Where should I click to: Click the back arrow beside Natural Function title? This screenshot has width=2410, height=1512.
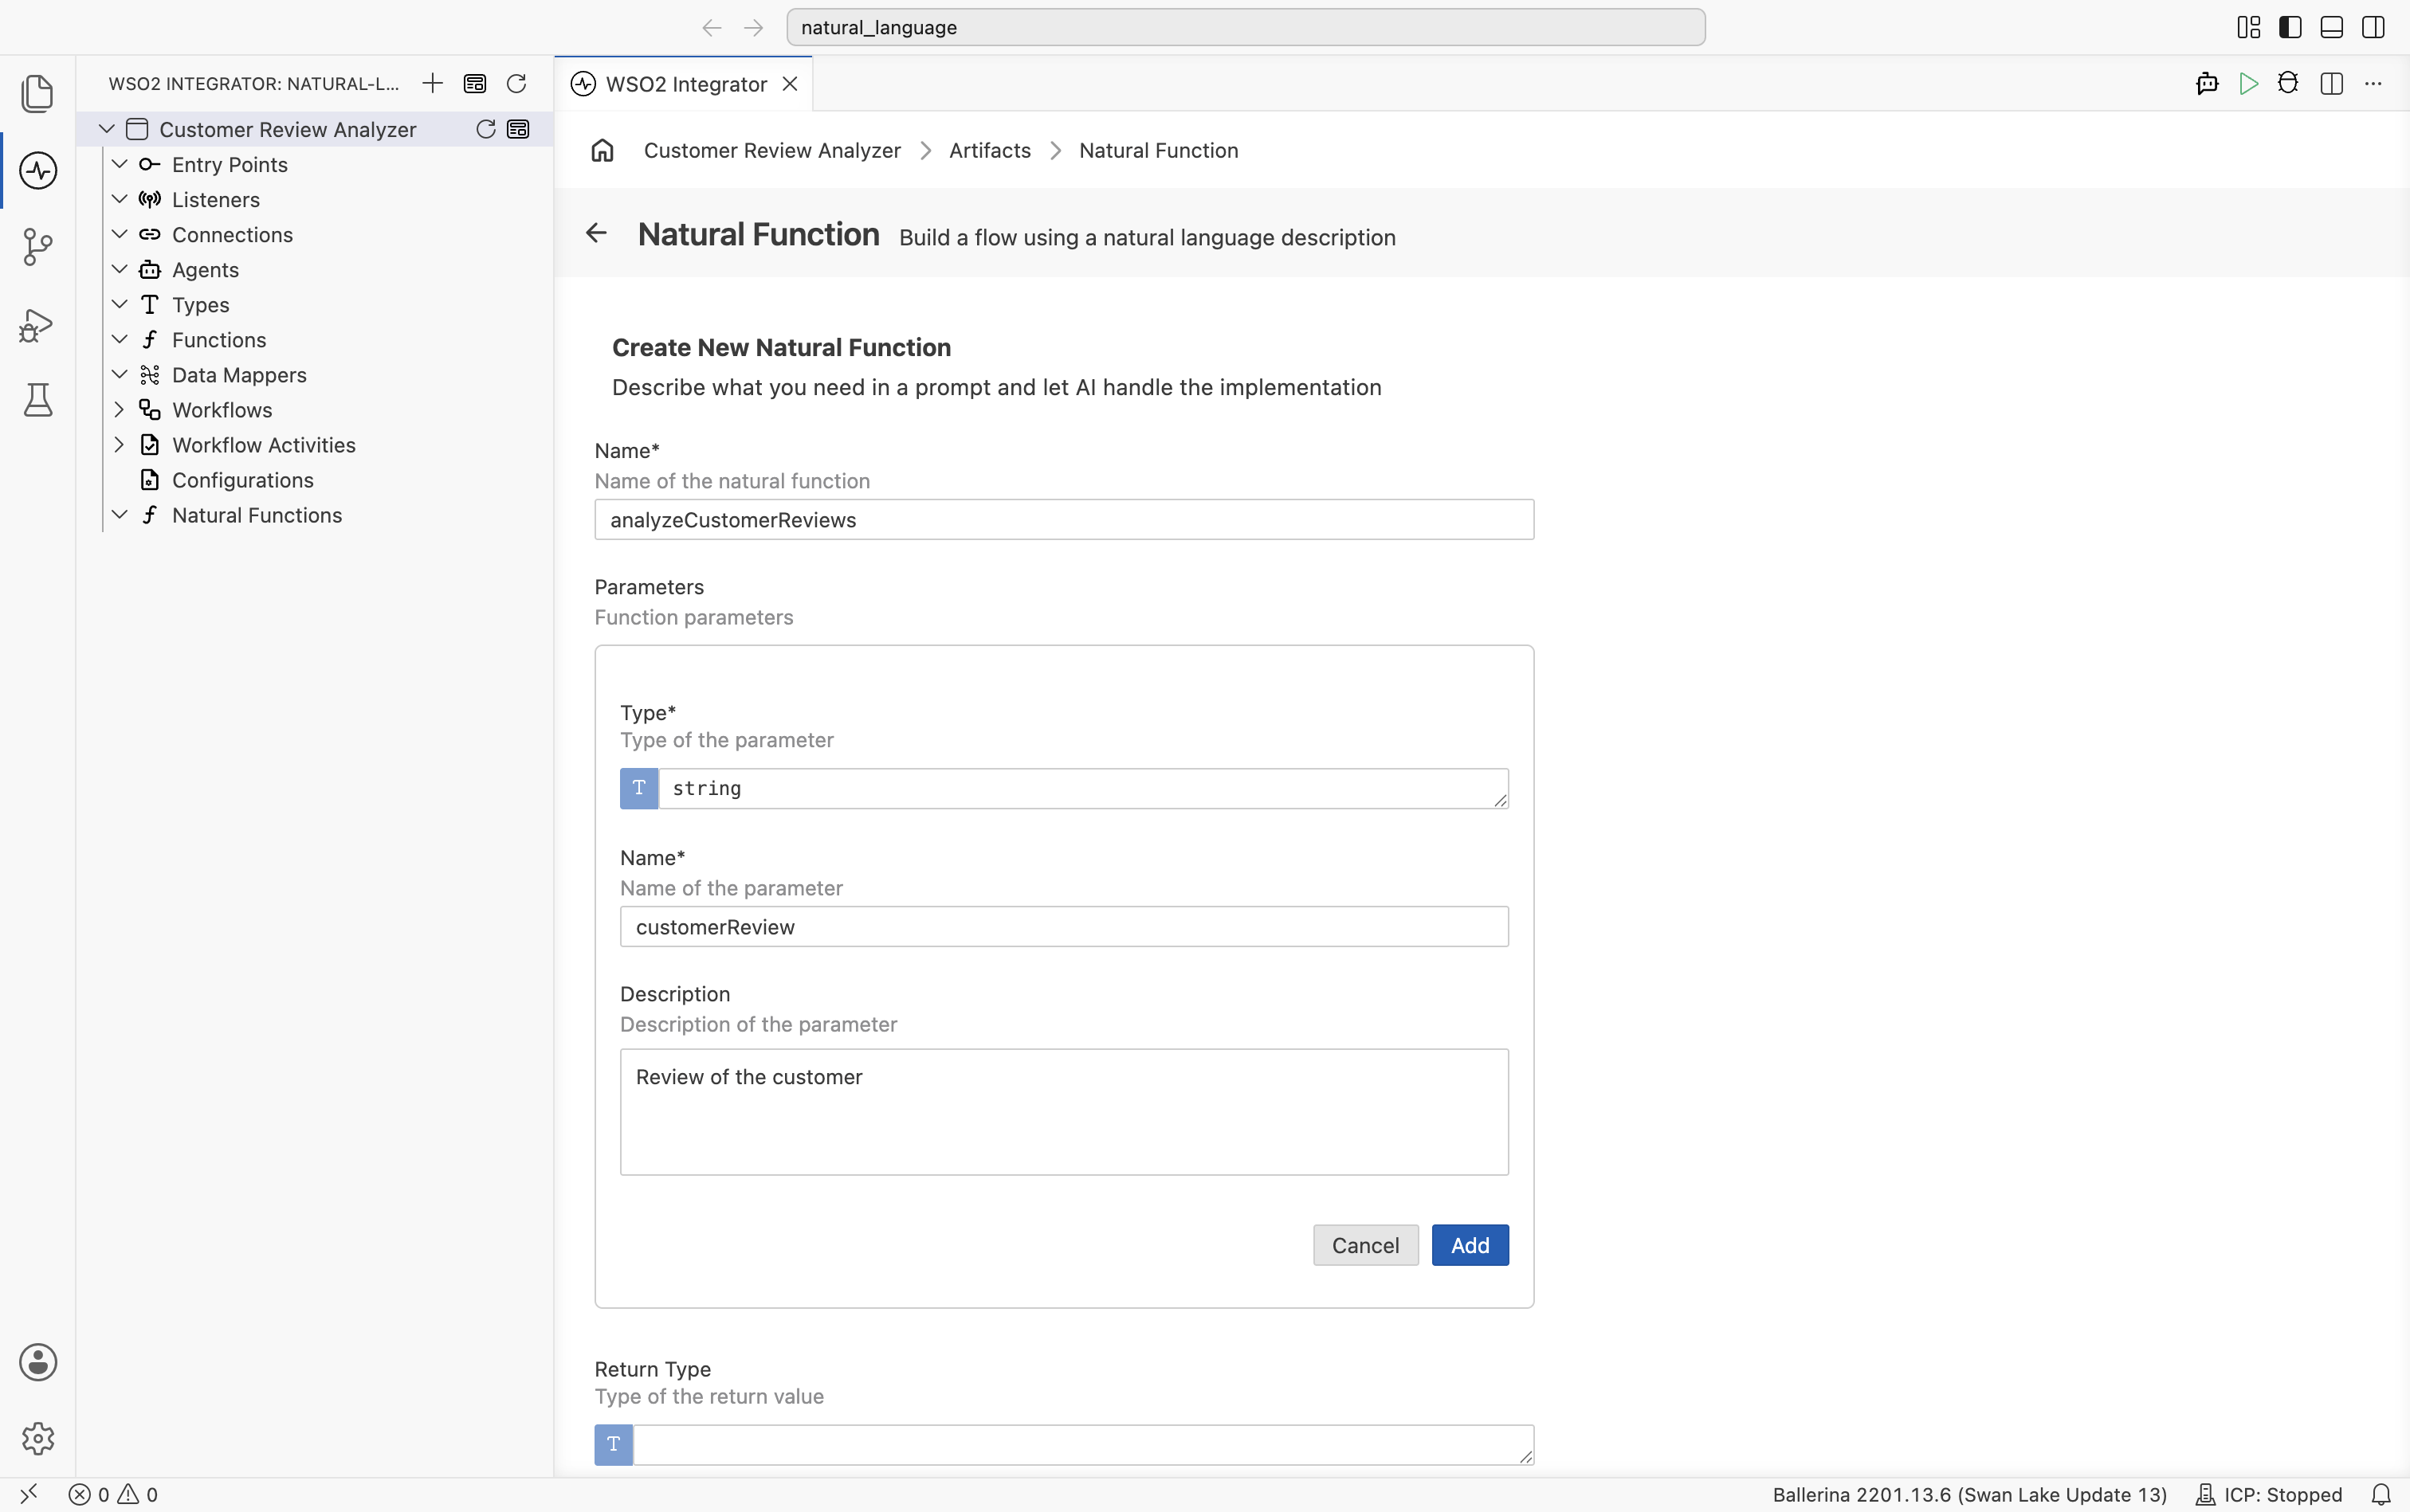596,233
